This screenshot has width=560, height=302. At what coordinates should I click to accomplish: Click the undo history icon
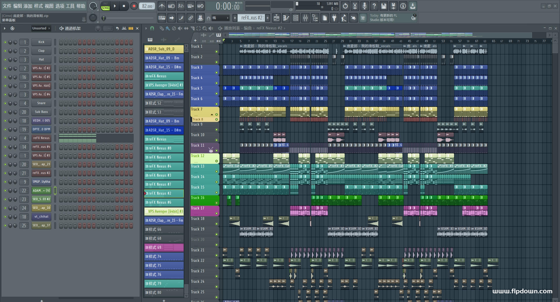[345, 6]
